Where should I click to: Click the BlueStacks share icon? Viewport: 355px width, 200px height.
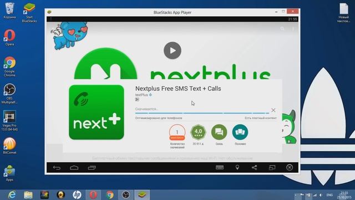(x=254, y=167)
